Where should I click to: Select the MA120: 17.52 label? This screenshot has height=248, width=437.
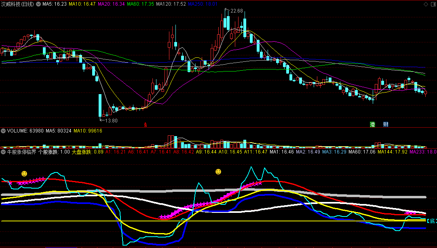point(171,4)
